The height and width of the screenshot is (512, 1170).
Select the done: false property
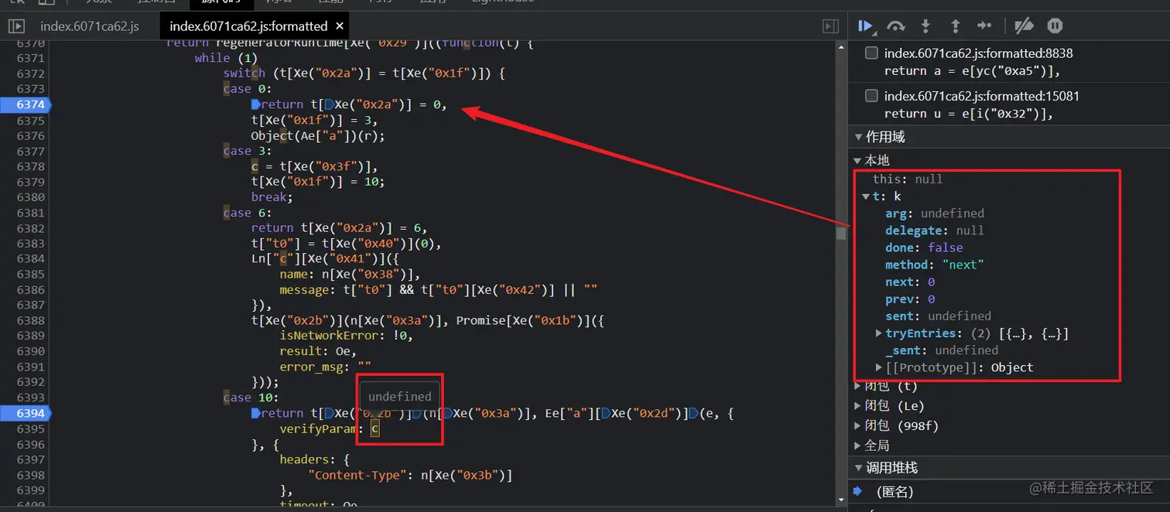[924, 247]
